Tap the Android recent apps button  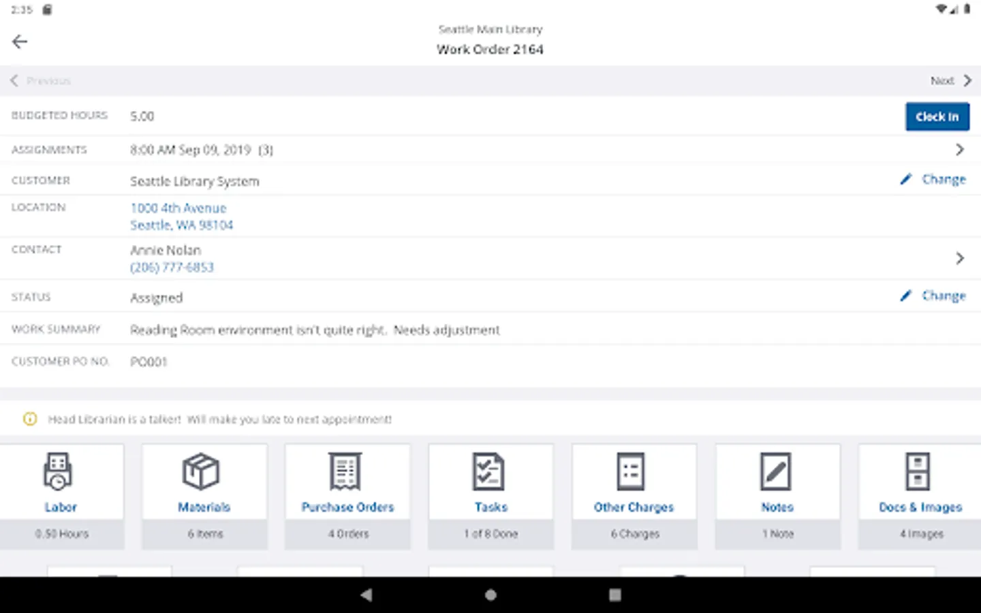[x=614, y=595]
